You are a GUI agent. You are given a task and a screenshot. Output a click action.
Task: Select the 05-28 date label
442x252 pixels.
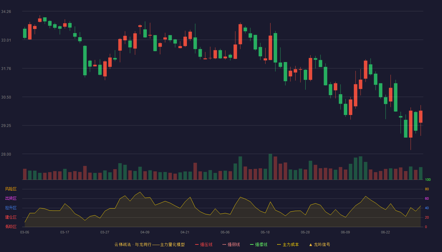point(305,232)
